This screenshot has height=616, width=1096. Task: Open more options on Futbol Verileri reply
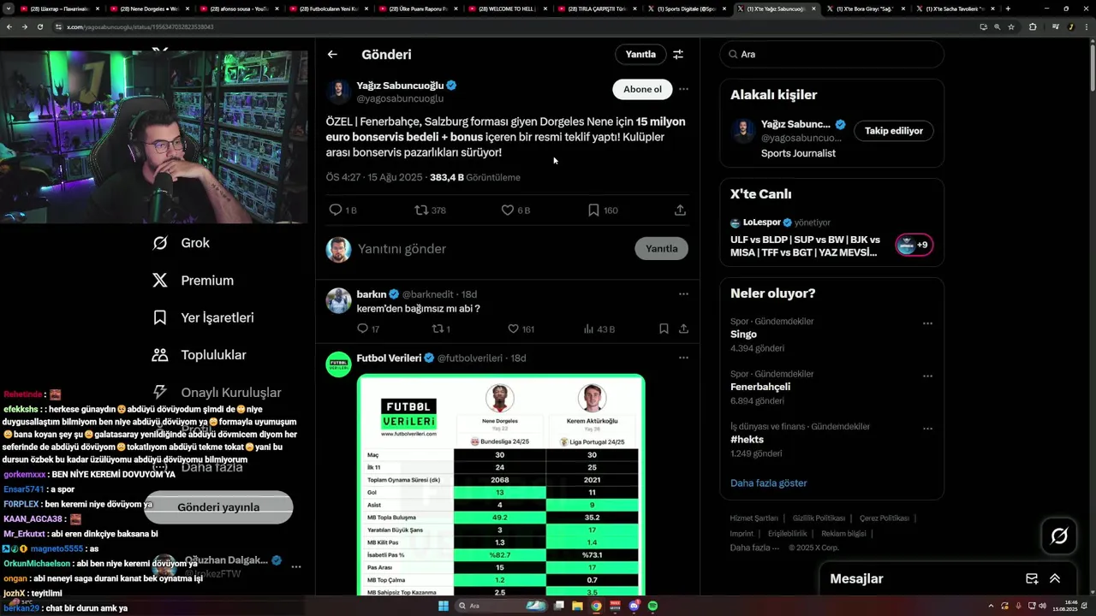pos(683,358)
